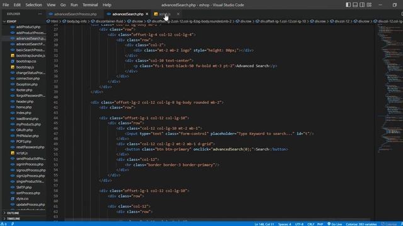Open the Run menu
The width and height of the screenshot is (403, 226).
pyautogui.click(x=74, y=5)
